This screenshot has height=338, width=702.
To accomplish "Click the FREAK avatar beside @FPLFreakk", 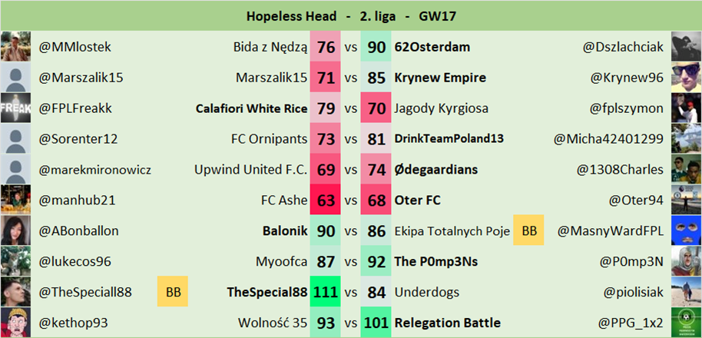I will coord(15,108).
